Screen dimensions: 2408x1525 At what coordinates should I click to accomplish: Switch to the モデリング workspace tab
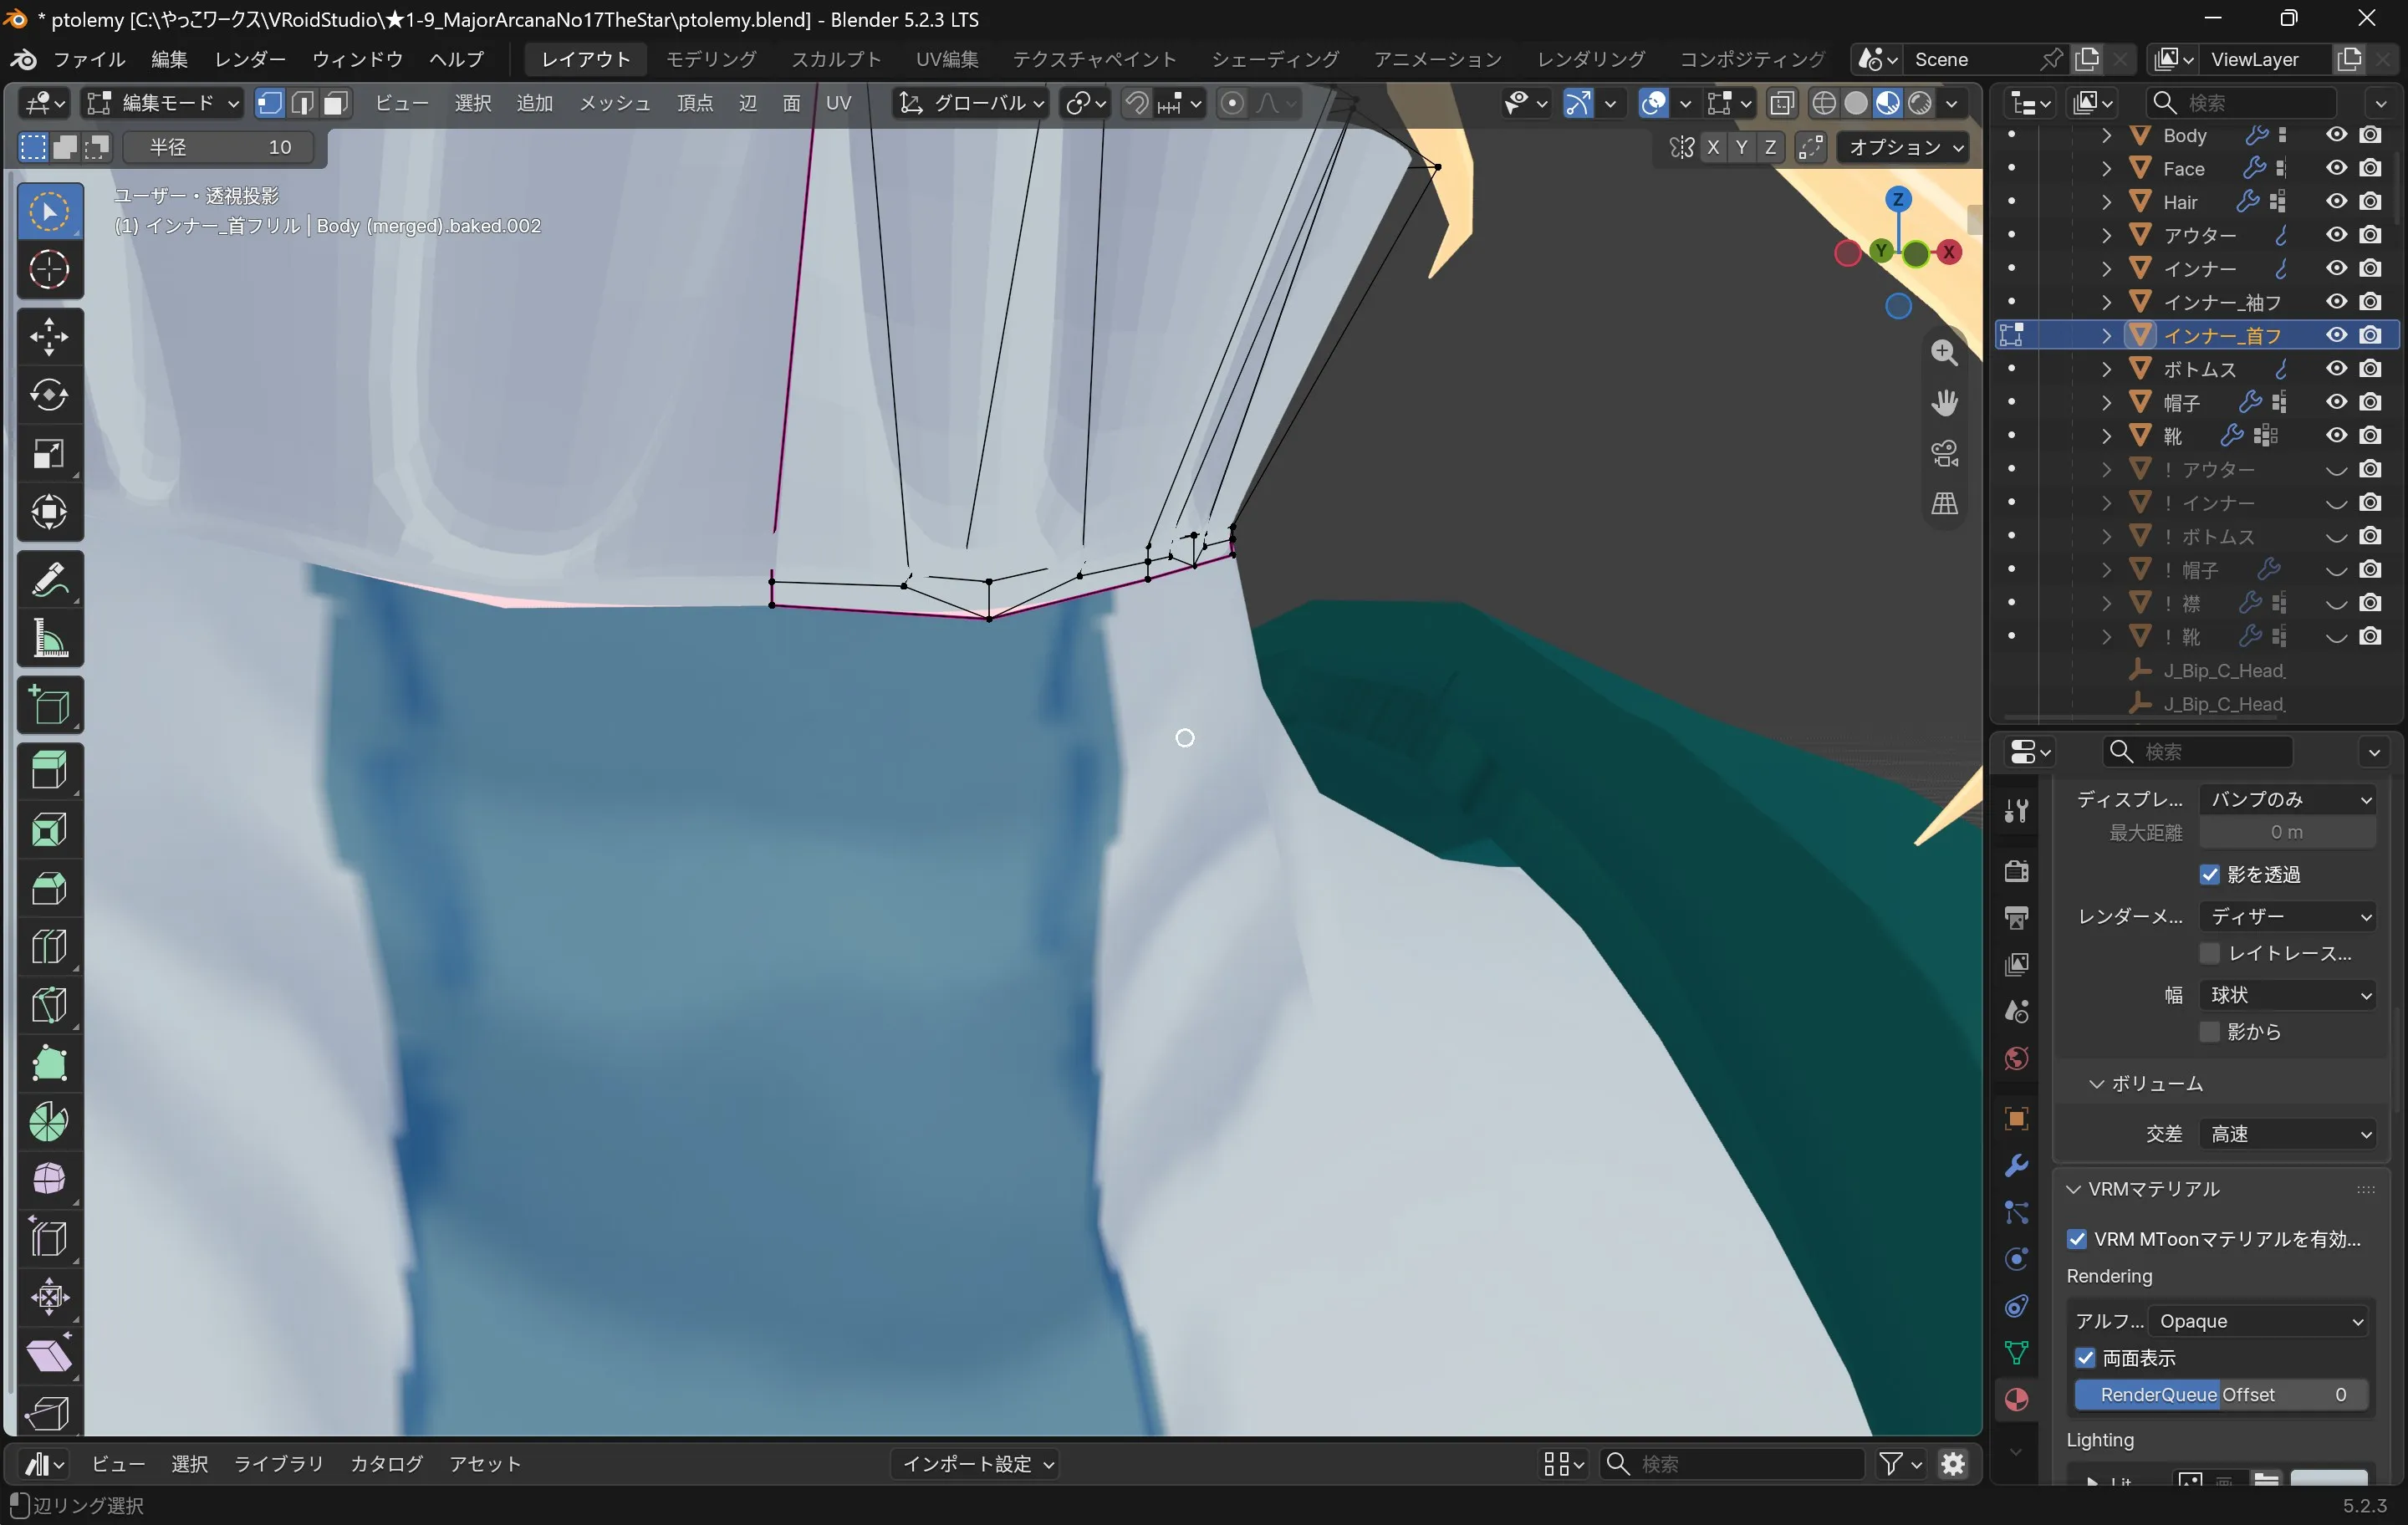pos(711,59)
